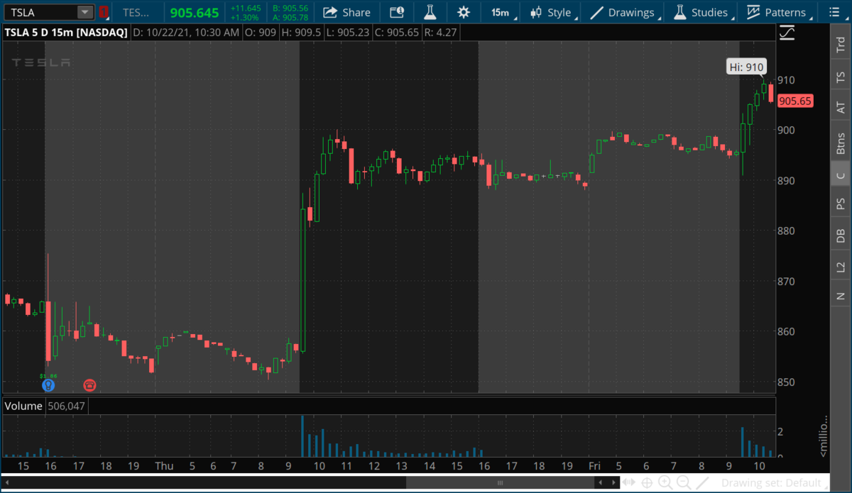Click the flask icon beside Share
Image resolution: width=852 pixels, height=493 pixels.
430,12
